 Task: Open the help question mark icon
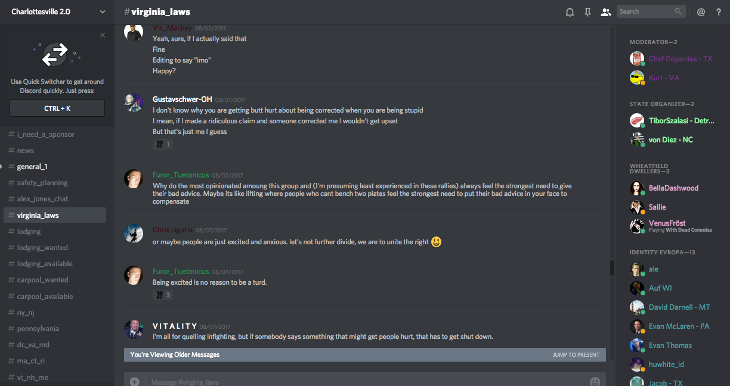click(x=718, y=12)
